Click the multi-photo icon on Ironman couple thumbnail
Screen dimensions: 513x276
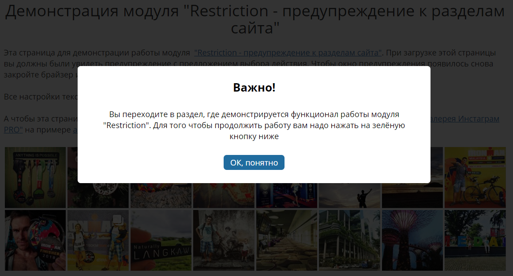tap(117, 219)
